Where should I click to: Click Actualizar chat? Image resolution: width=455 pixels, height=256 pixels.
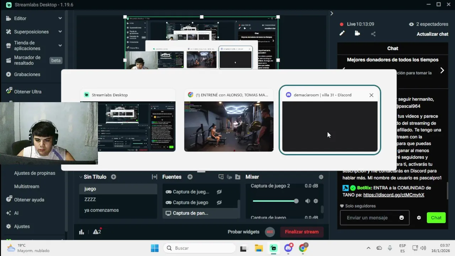pyautogui.click(x=432, y=34)
